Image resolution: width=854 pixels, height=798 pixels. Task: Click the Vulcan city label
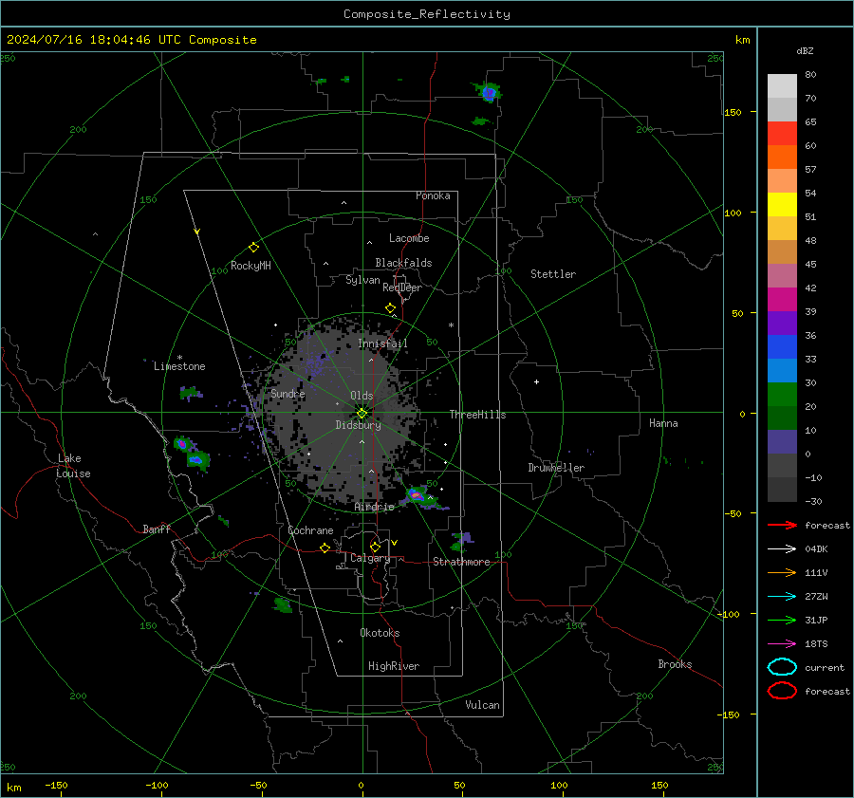coord(482,705)
